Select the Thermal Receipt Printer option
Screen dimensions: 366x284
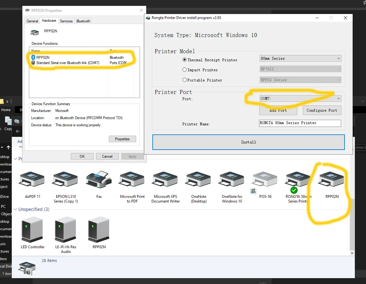(x=184, y=60)
